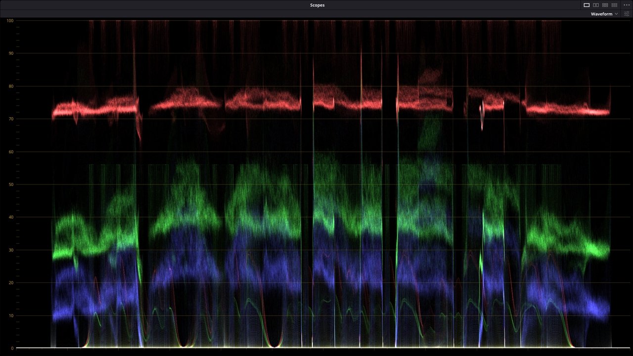Screen dimensions: 633x356
Task: Click the 40 scale label
Action: click(10, 217)
